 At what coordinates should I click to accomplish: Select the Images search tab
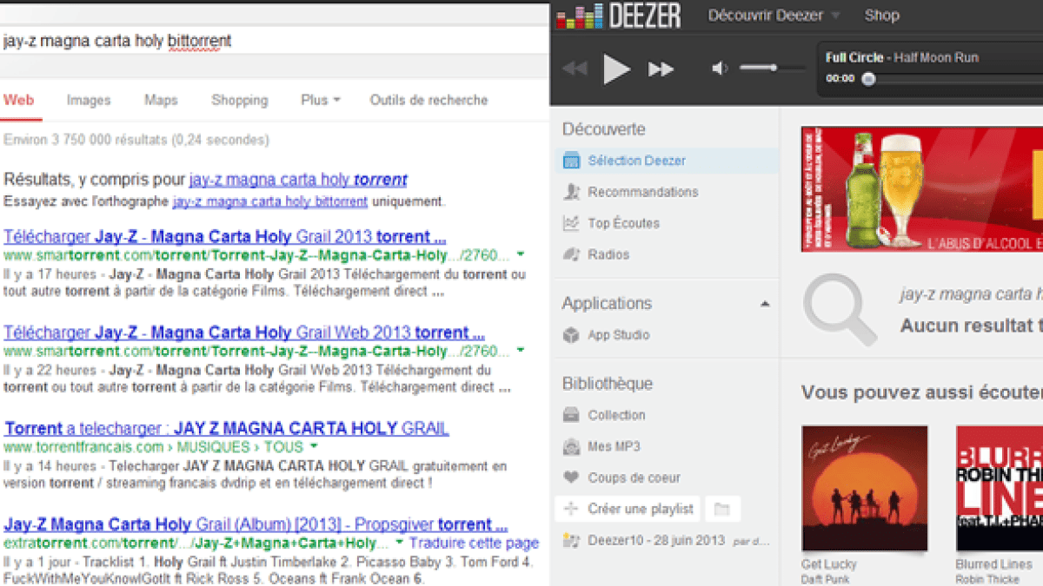click(x=89, y=100)
